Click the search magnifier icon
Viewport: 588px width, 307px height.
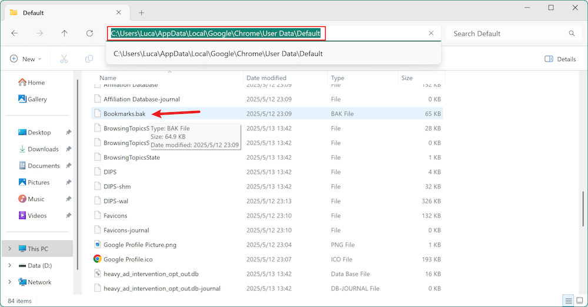click(x=572, y=33)
